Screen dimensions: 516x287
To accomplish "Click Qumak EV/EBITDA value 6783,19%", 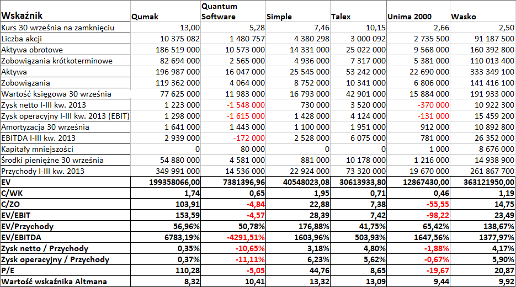I will (182, 237).
